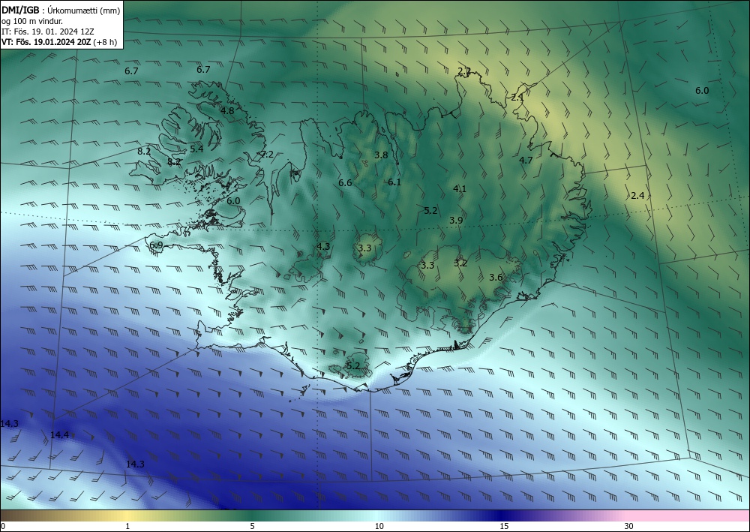Screen dimensions: 750x532
Task: Click the 3.8 value on the map
Action: coord(381,155)
